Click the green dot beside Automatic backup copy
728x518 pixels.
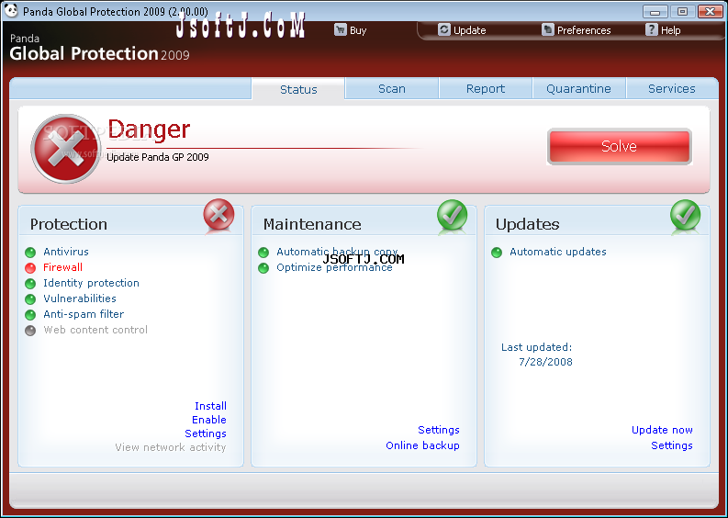(x=263, y=253)
